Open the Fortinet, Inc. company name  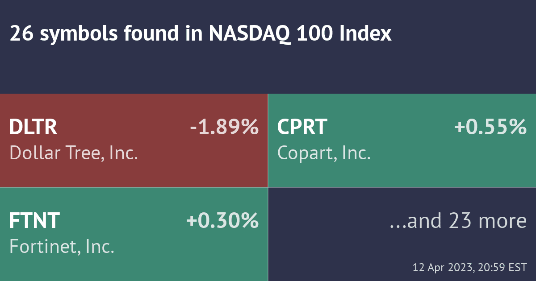pyautogui.click(x=62, y=247)
